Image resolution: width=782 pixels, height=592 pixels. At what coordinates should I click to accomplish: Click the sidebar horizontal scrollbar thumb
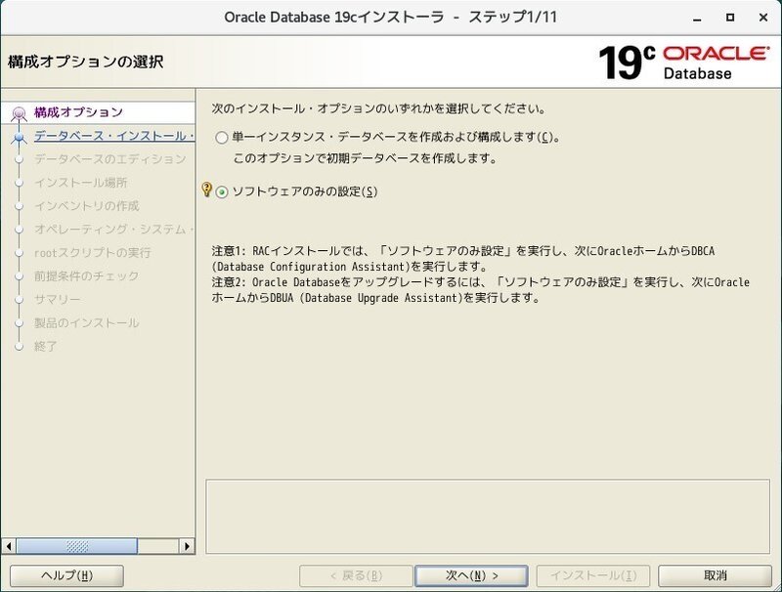point(77,546)
